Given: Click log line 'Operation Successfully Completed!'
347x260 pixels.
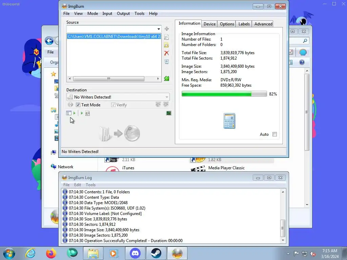Looking at the screenshot, I should [x=125, y=241].
